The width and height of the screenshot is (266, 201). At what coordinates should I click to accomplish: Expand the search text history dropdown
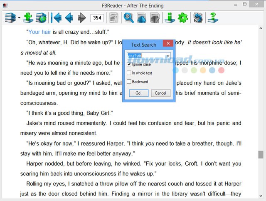[167, 55]
